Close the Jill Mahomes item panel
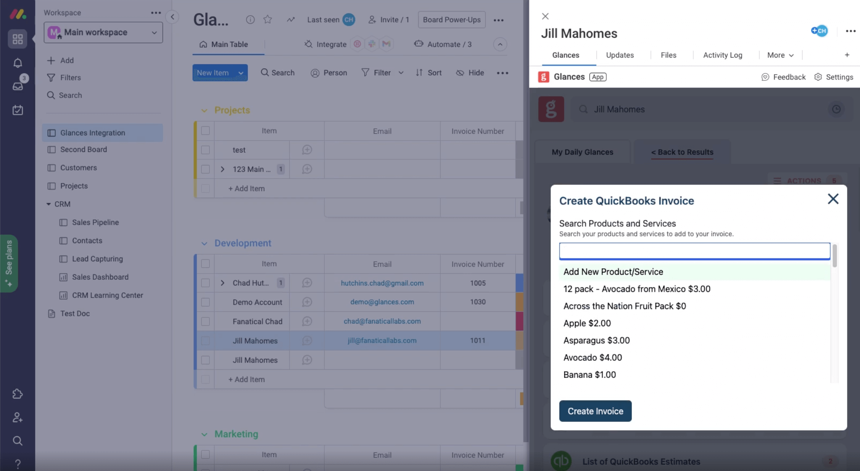 point(545,16)
